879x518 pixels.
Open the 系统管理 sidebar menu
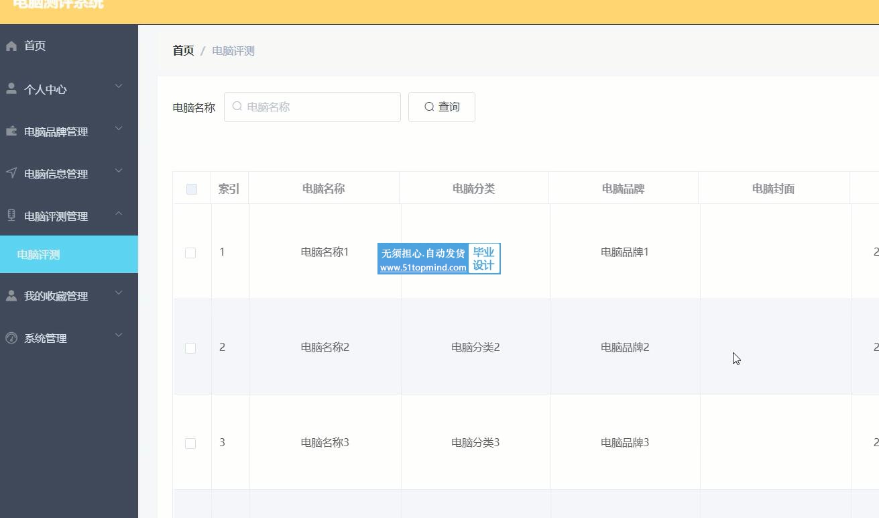tap(69, 338)
